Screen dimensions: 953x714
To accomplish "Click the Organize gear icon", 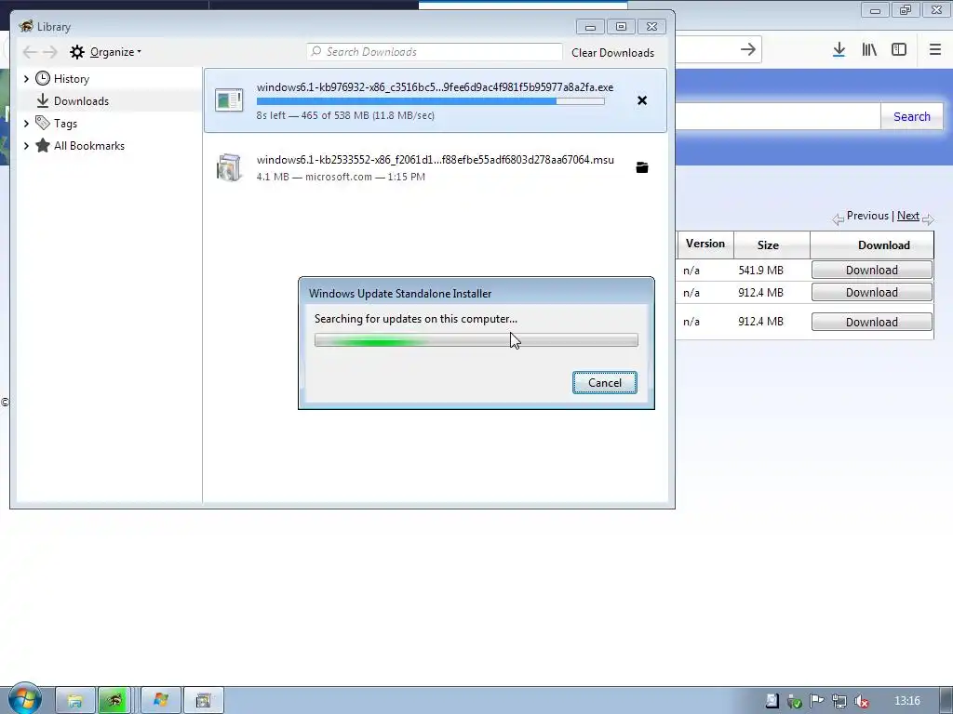I will coord(76,52).
